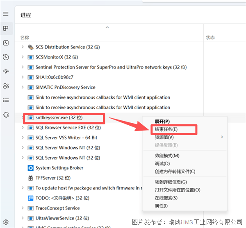The image size is (246, 228).
Task: Expand SQL Server VSS Writer row
Action: tap(23, 138)
